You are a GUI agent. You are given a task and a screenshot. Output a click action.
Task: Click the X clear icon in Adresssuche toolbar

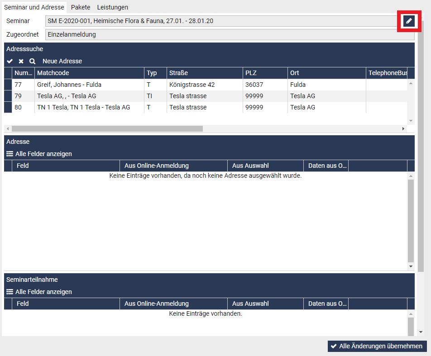click(21, 61)
